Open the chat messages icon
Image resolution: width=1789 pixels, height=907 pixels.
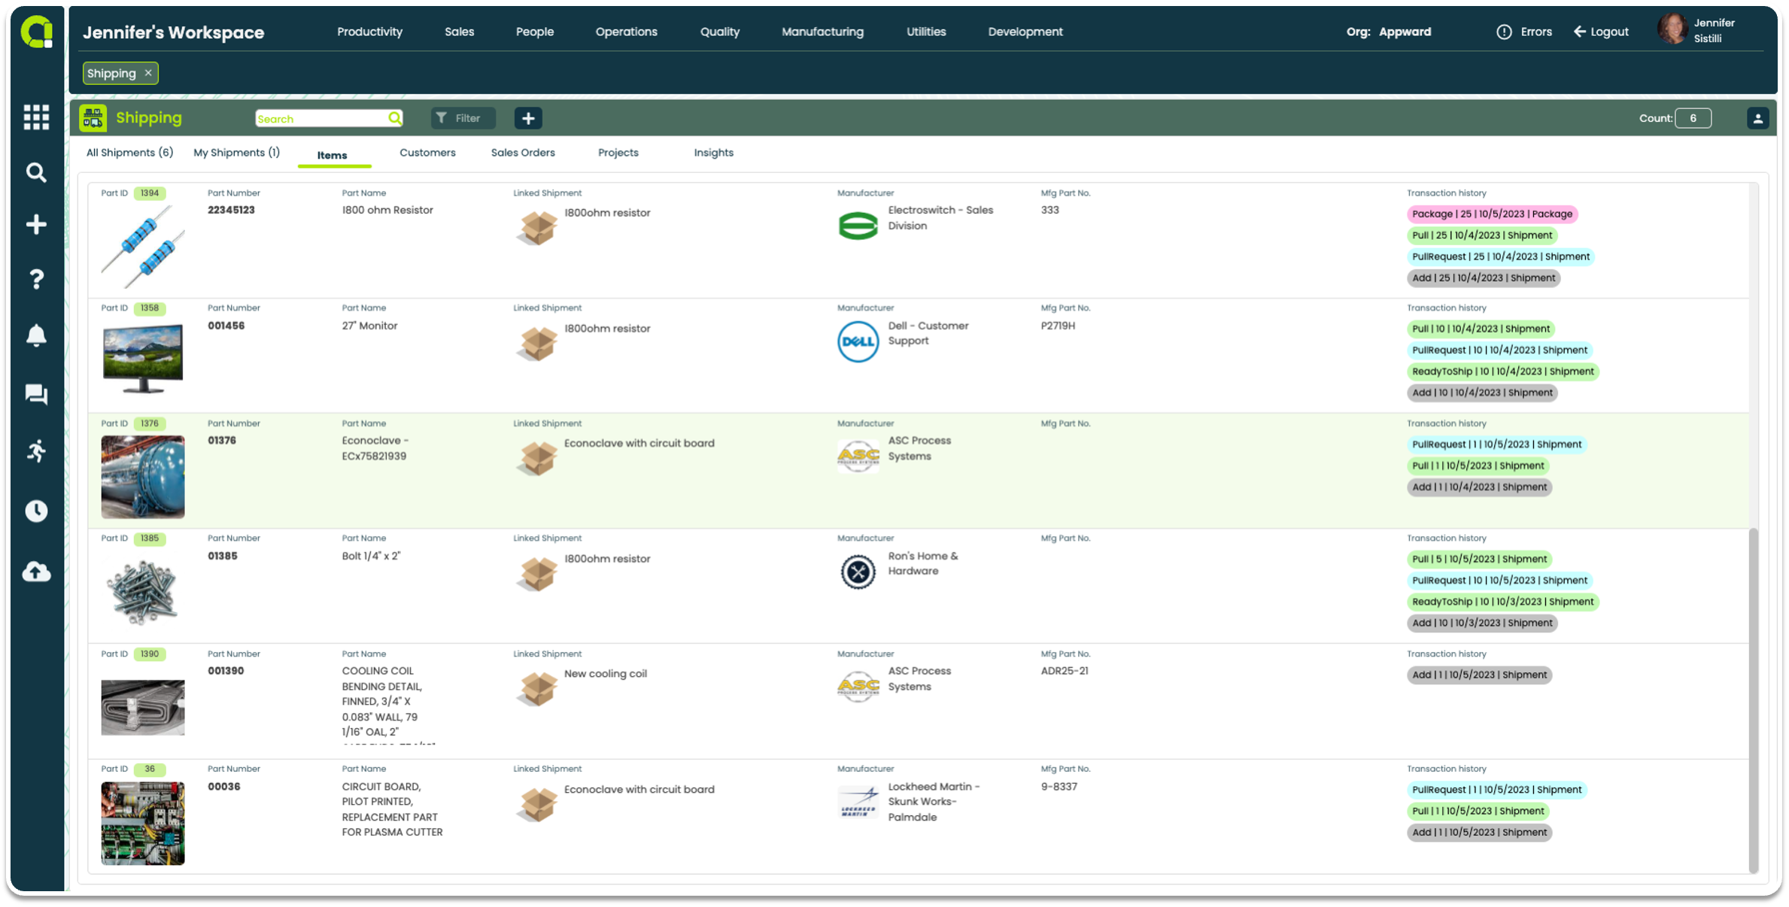click(36, 394)
